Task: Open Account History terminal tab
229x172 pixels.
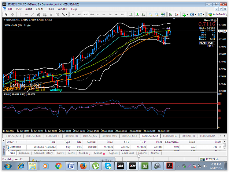Action: pos(43,153)
